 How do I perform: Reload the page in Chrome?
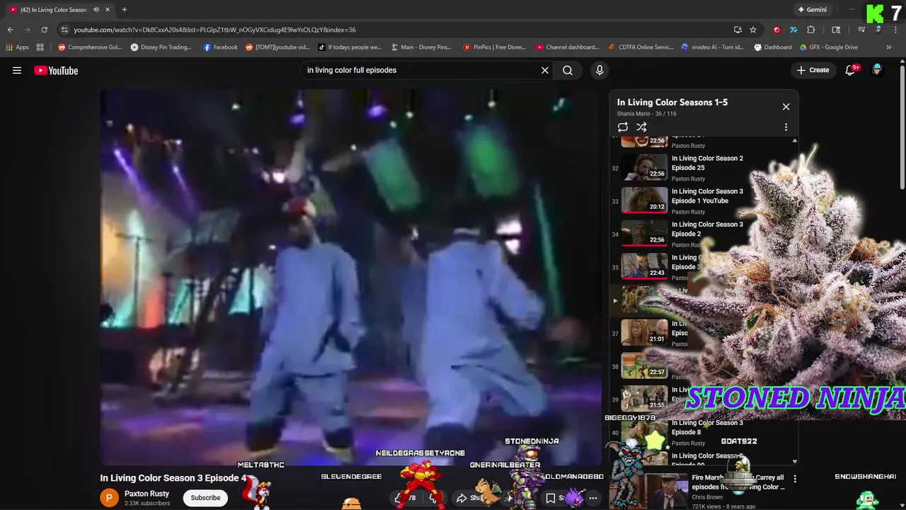coord(44,30)
